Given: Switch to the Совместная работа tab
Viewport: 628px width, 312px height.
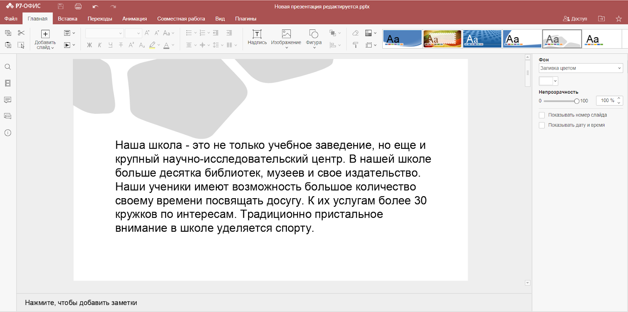Looking at the screenshot, I should click(181, 18).
